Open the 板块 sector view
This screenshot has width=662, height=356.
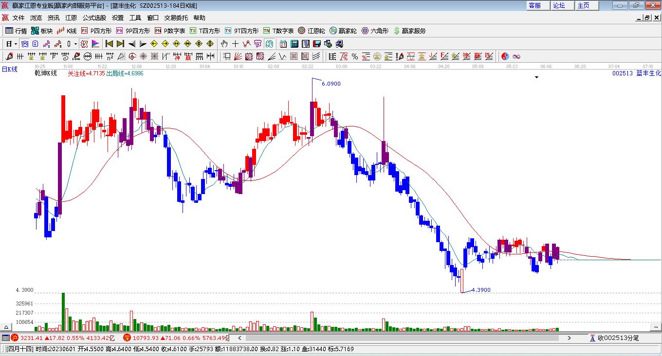42,31
